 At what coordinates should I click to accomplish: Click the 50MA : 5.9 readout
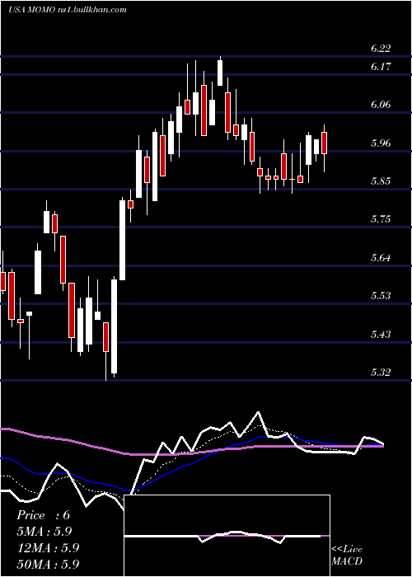click(x=48, y=564)
